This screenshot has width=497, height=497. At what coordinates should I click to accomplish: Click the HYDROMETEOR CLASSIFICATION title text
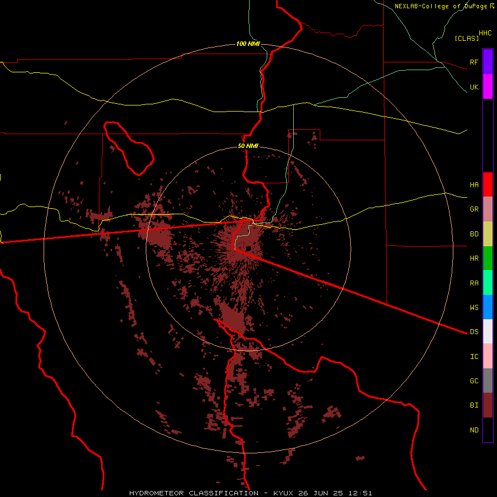click(194, 493)
